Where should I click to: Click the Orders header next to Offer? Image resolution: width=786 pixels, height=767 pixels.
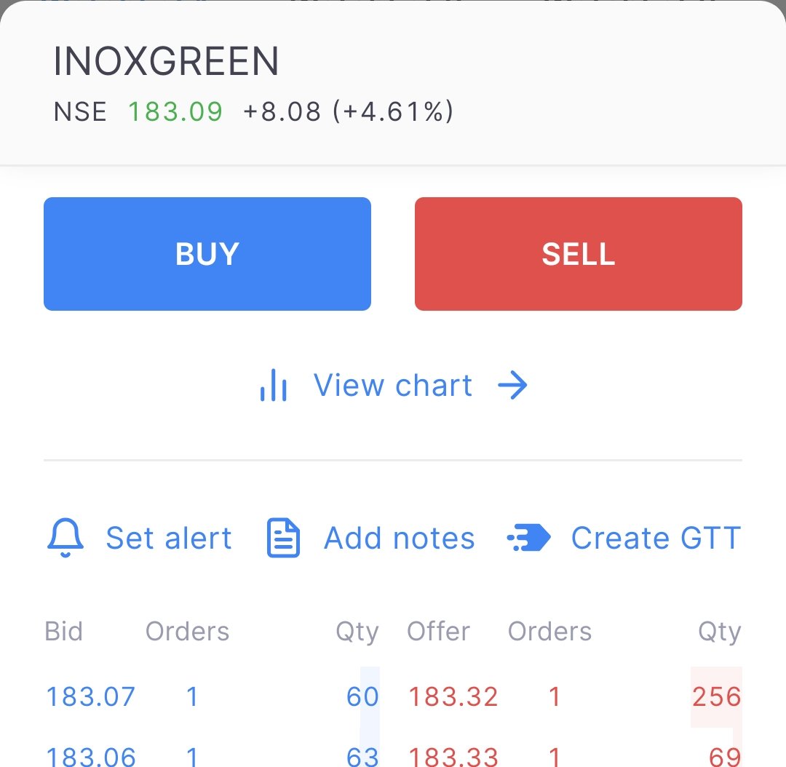550,632
